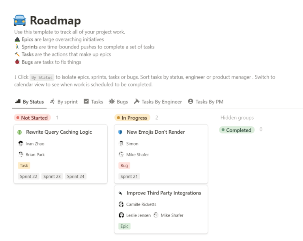
Task: Show the hidden Completed group
Action: pyautogui.click(x=237, y=130)
